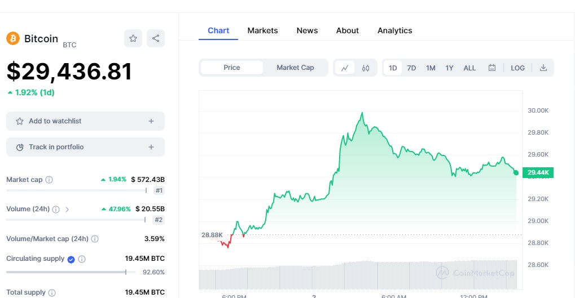Viewport: 575px width, 298px height.
Task: Select the ALL time range
Action: [469, 68]
